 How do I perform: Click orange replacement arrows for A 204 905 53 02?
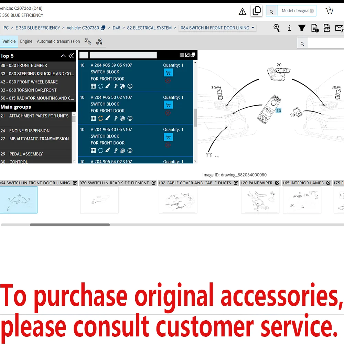click(100, 118)
